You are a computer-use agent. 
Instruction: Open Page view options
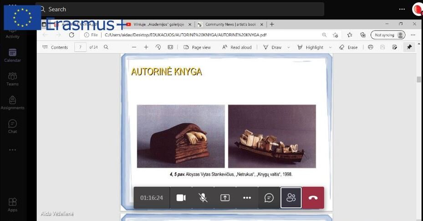pos(197,47)
